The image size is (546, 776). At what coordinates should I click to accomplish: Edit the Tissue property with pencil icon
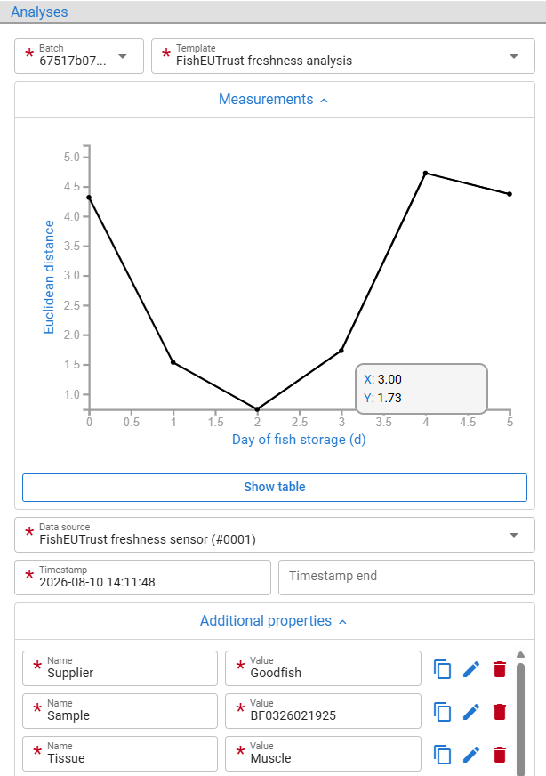coord(471,755)
